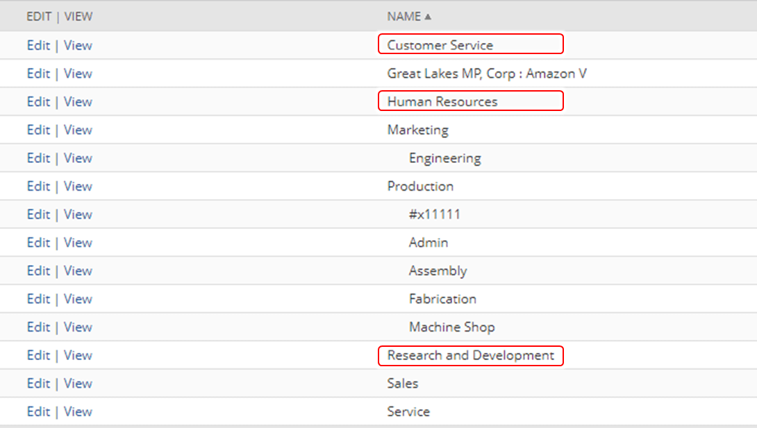
Task: Click the EDIT | VIEW column header
Action: [59, 16]
